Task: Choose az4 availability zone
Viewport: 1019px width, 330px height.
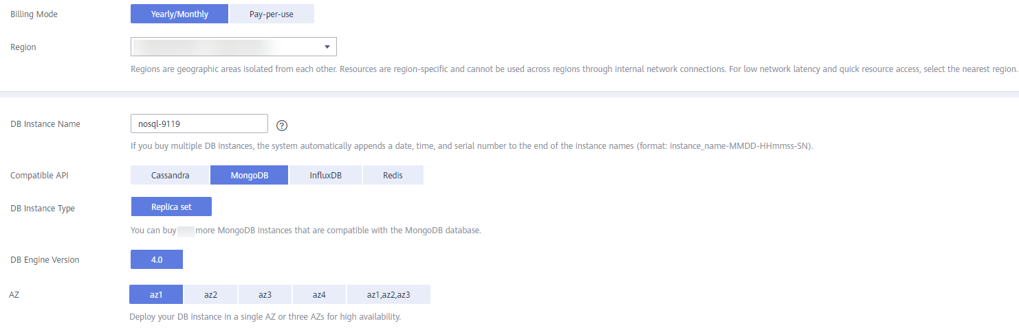Action: click(x=319, y=294)
